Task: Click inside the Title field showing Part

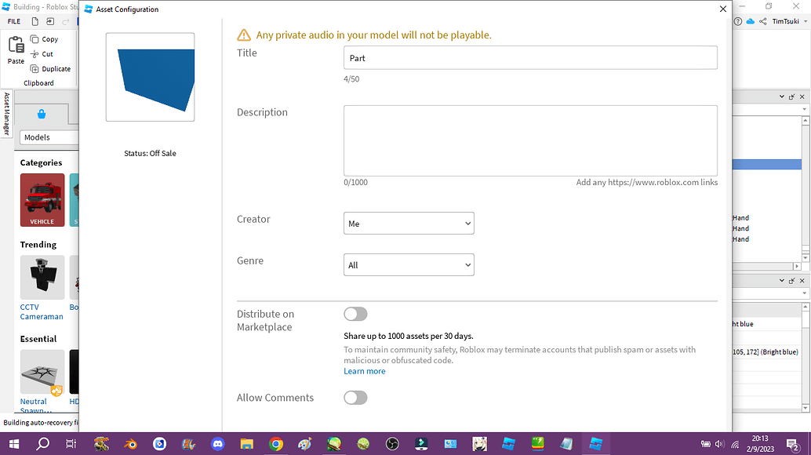Action: pos(530,57)
